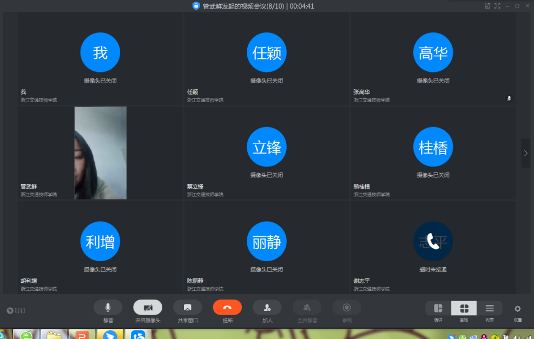Turn on camera via 开启摄像头
The image size is (534, 339).
148,307
